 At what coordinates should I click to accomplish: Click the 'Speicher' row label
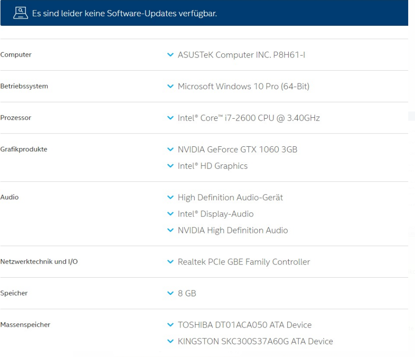click(14, 293)
